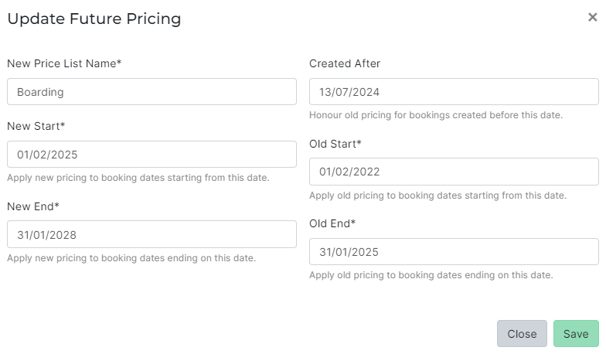Viewport: 606px width, 354px height.
Task: Click the New Price List Name field
Action: click(x=151, y=91)
